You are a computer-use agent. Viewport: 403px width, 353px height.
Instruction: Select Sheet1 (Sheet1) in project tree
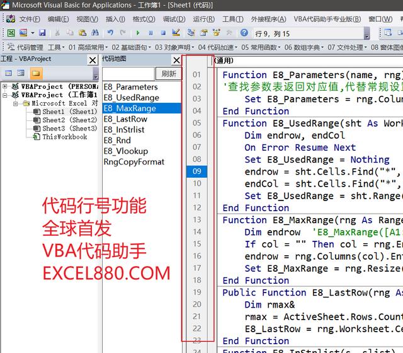point(65,112)
